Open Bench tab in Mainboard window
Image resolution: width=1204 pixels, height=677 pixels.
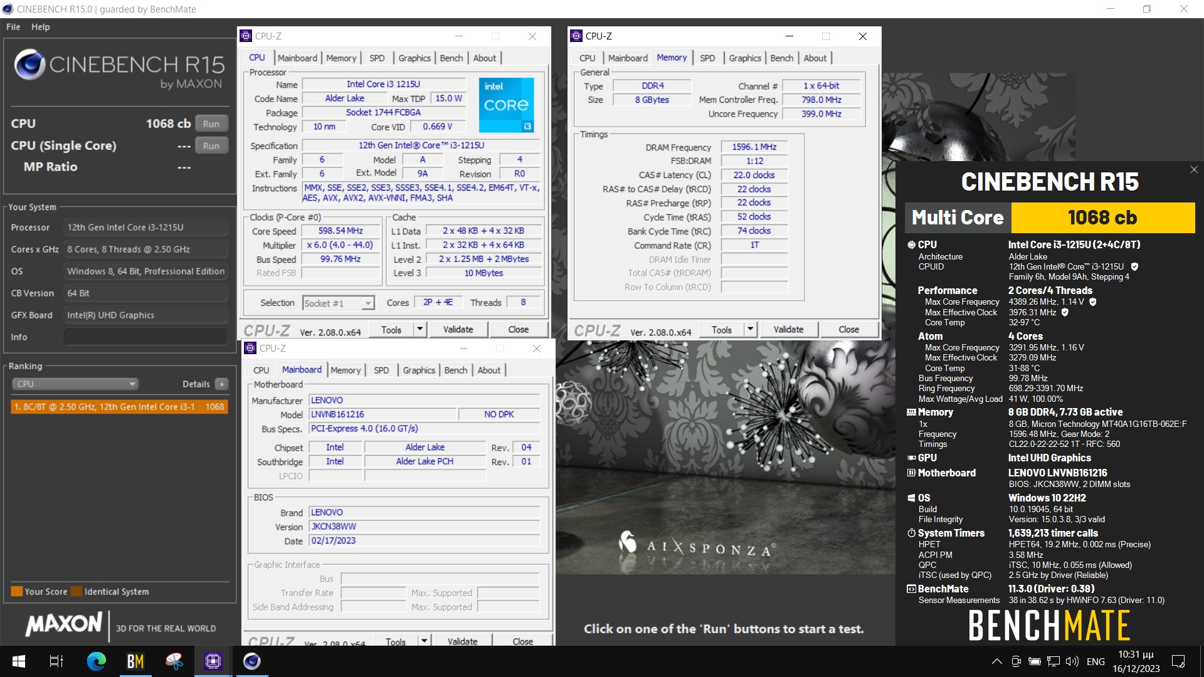click(456, 370)
